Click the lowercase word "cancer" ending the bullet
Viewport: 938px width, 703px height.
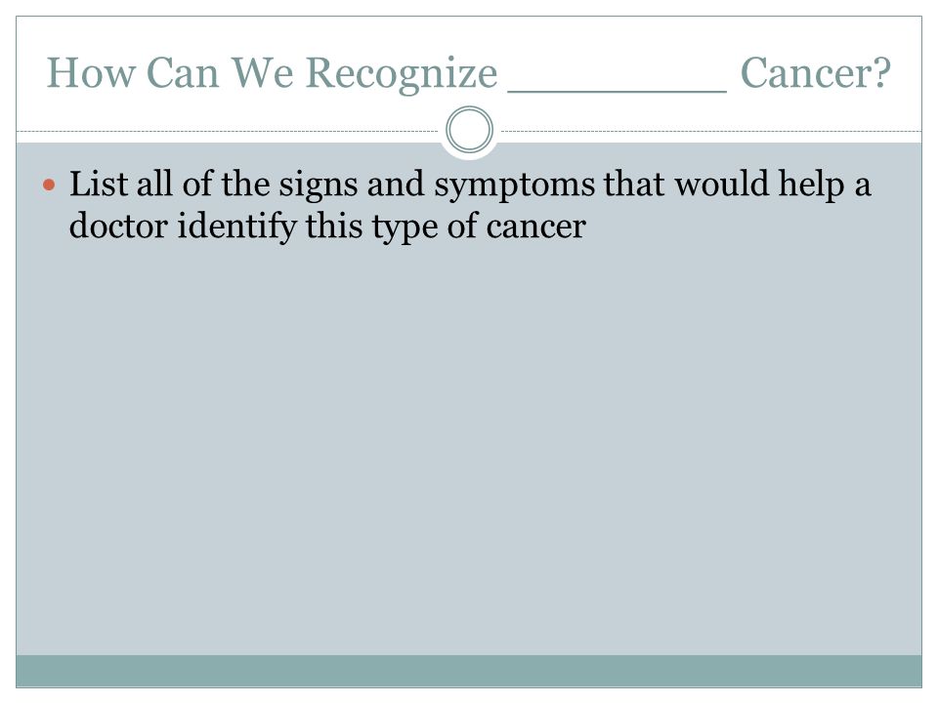[x=536, y=228]
